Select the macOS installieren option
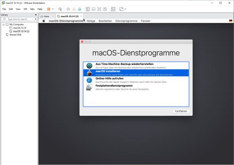This screenshot has height=165, width=234. pos(136,73)
